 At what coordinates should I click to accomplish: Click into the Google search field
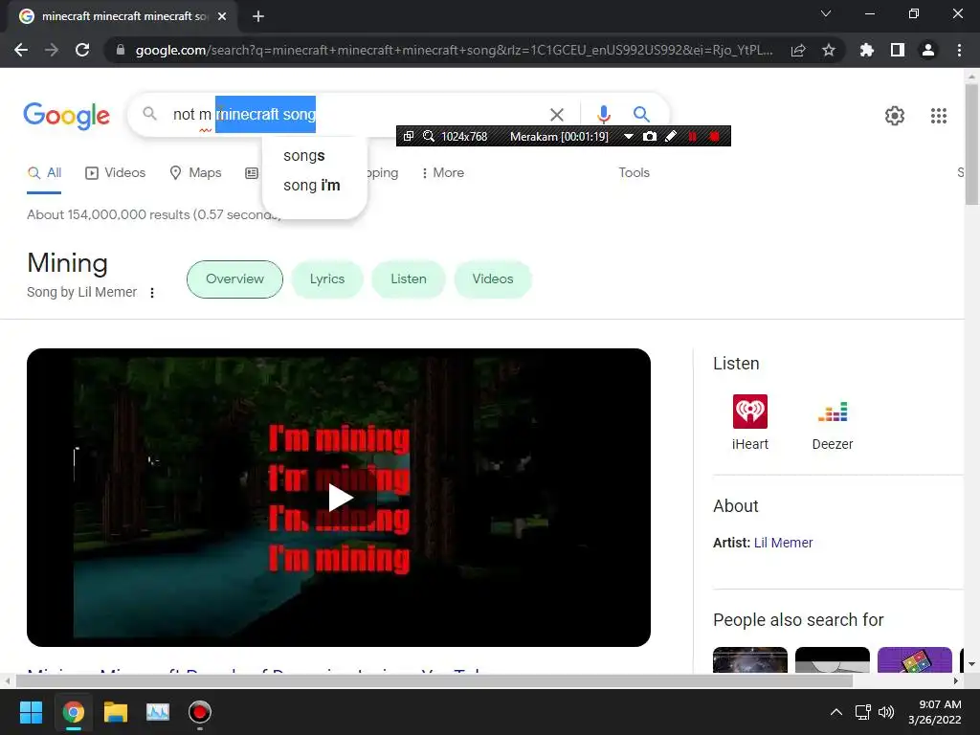tap(356, 115)
